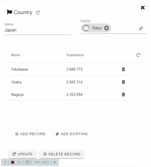Refresh the cities table

[x=138, y=55]
